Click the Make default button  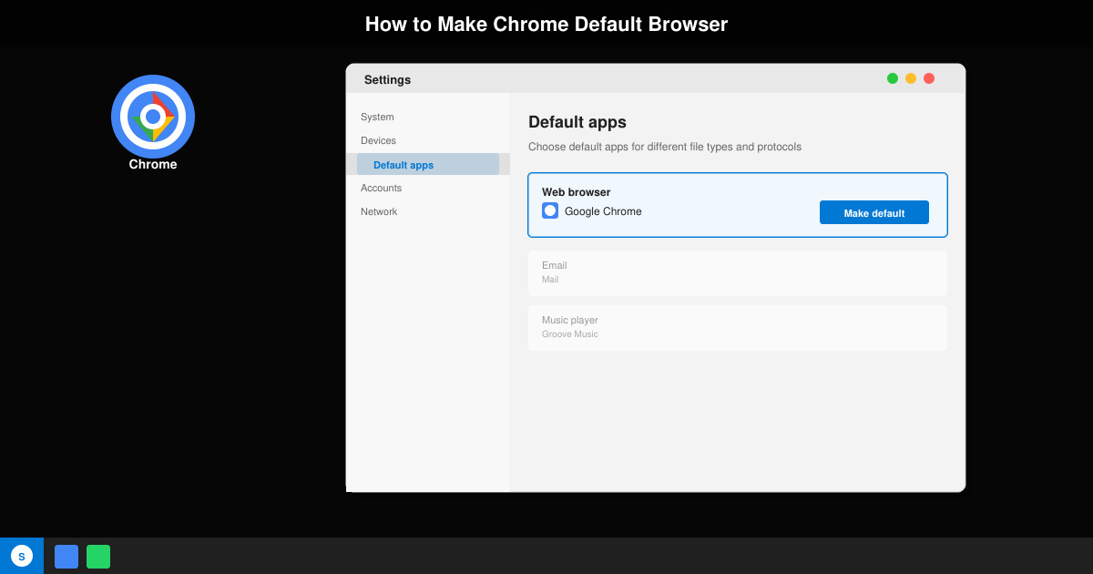tap(874, 212)
